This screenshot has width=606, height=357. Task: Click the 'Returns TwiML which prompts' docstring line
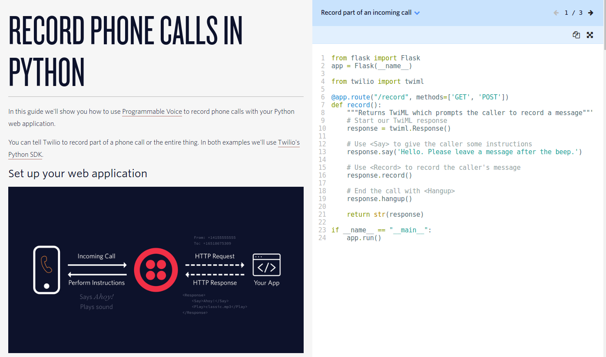[x=470, y=113]
